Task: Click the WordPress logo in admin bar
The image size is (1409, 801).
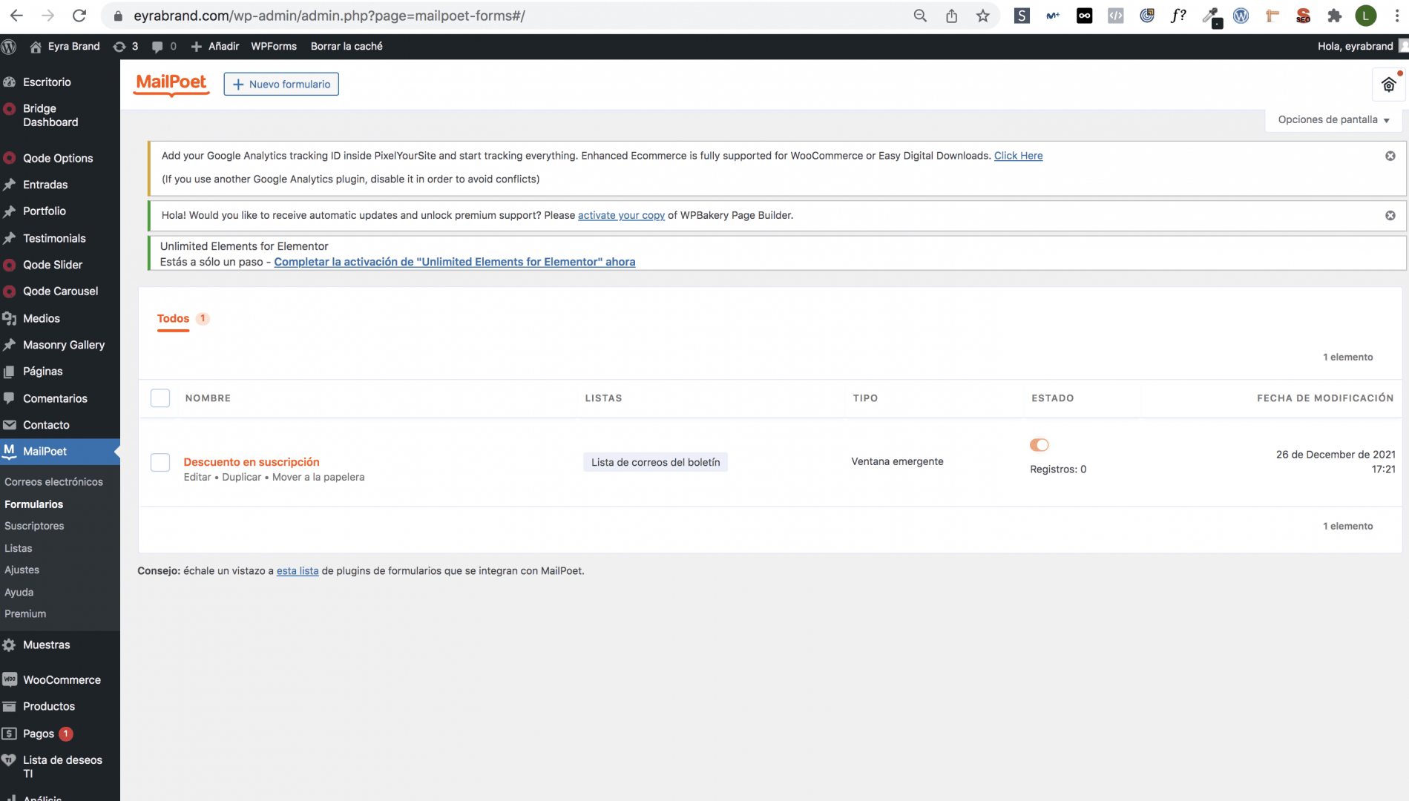Action: coord(9,46)
